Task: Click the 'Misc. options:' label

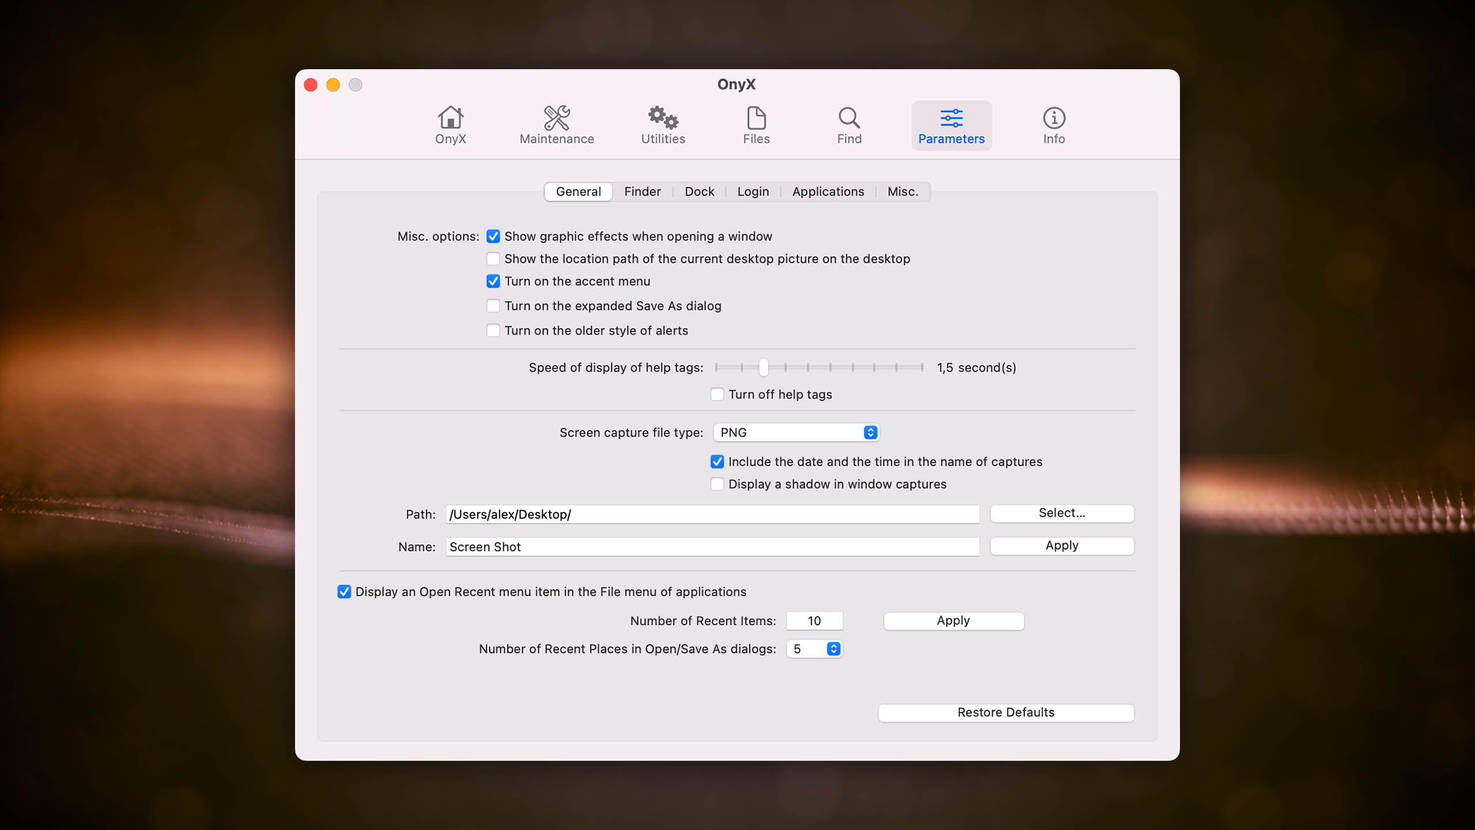Action: (438, 236)
